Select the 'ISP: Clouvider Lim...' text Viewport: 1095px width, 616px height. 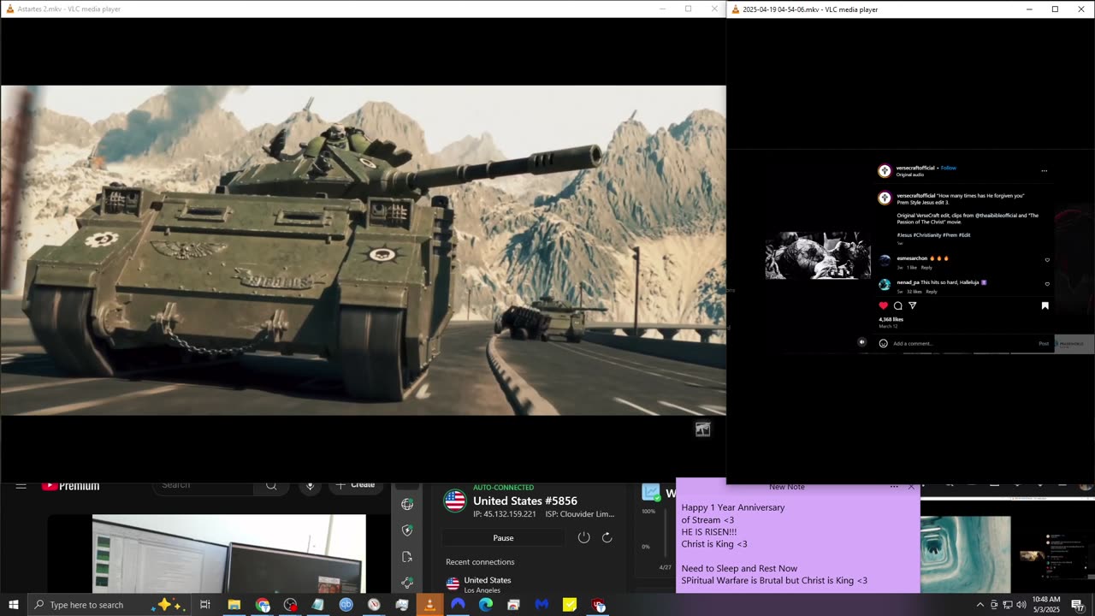(x=579, y=514)
